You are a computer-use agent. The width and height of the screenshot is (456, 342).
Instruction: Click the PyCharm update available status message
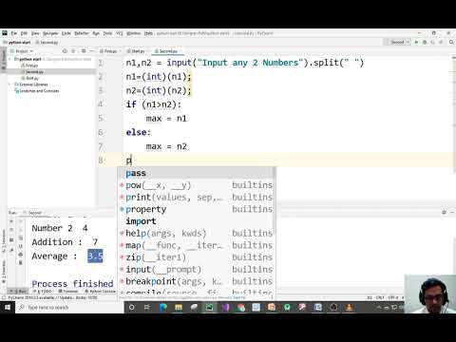[52, 297]
